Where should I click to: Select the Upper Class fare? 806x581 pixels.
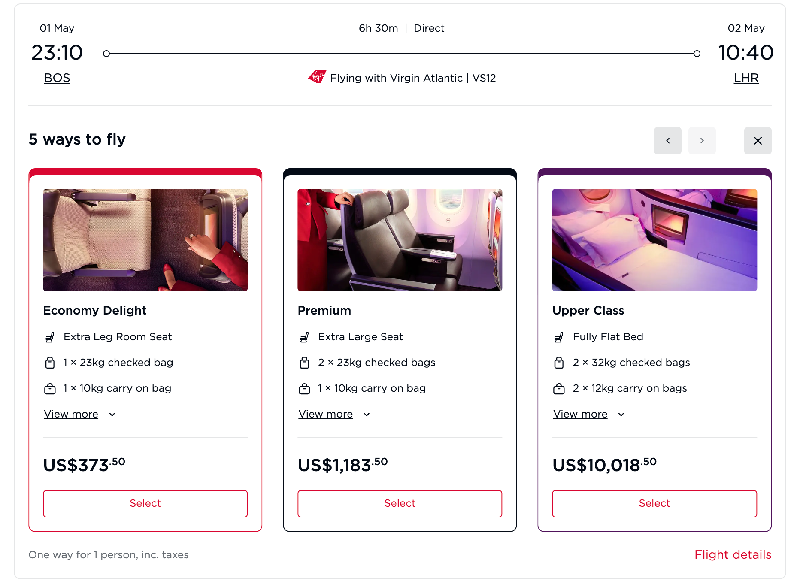tap(654, 503)
